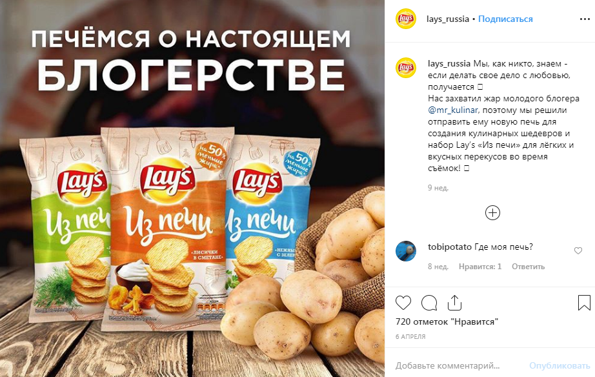Like the post with the heart icon
This screenshot has width=595, height=377.
tap(403, 303)
